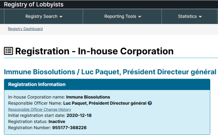Expand the Reporting Tools dropdown arrow
Viewport: 218px width, 135px height.
pos(140,17)
